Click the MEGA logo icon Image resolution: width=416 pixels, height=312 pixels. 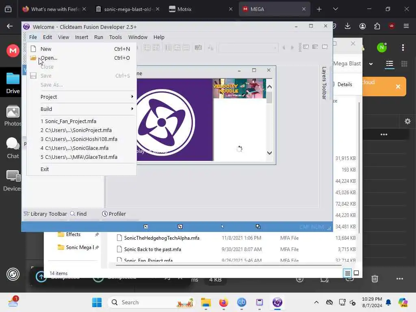[x=13, y=50]
